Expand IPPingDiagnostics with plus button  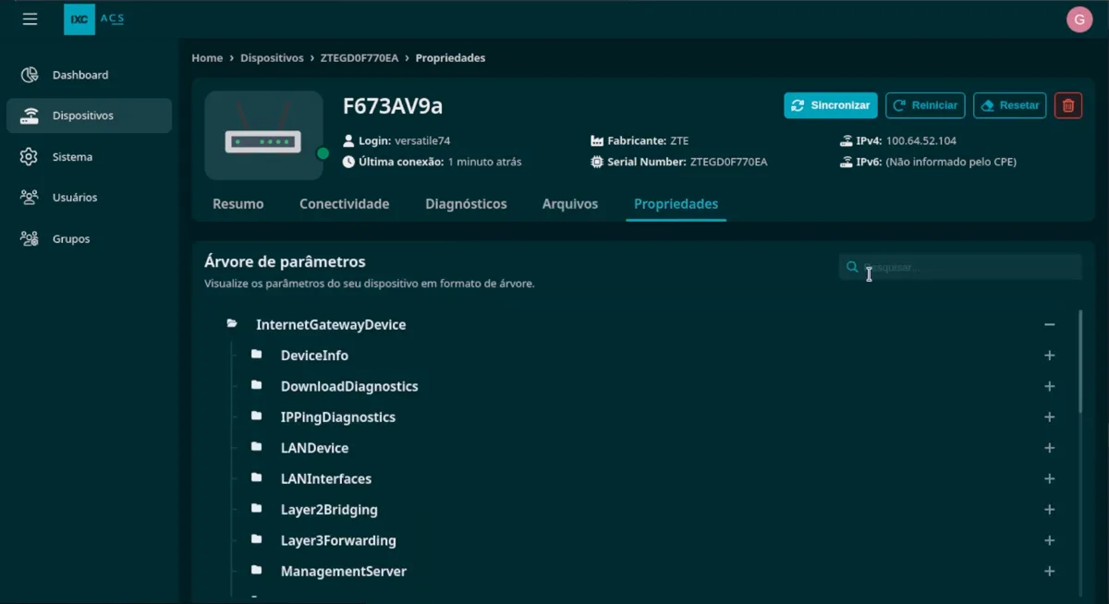tap(1049, 417)
